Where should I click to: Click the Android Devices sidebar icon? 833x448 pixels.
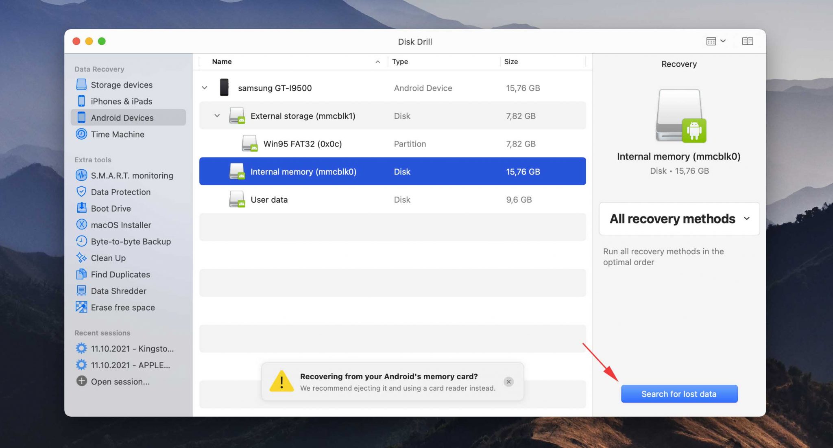tap(81, 118)
